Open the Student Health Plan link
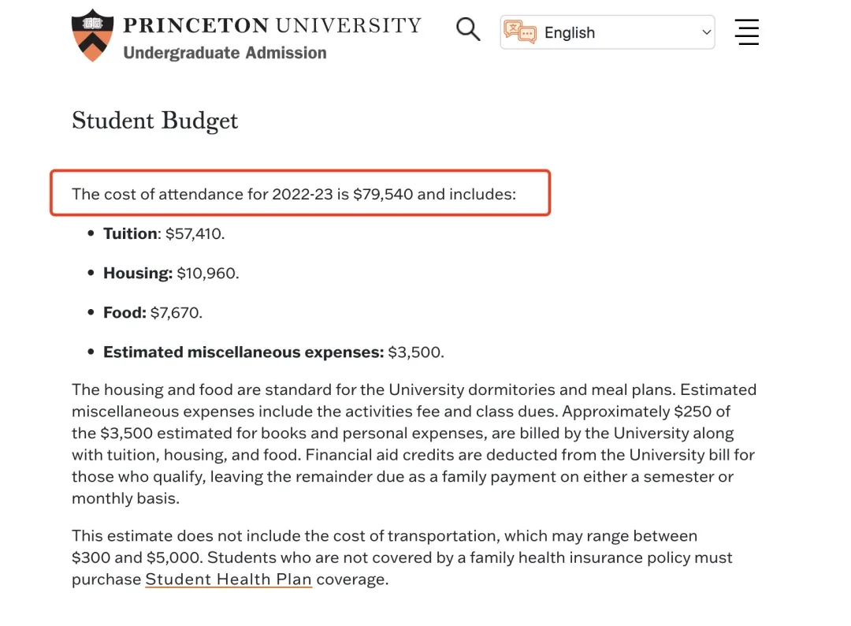 pos(229,579)
